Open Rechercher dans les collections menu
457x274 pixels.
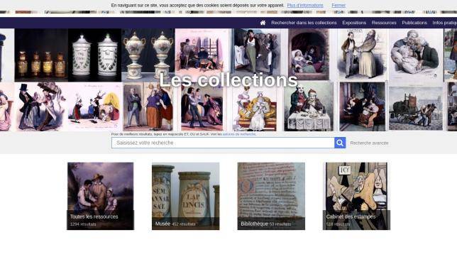click(x=304, y=23)
